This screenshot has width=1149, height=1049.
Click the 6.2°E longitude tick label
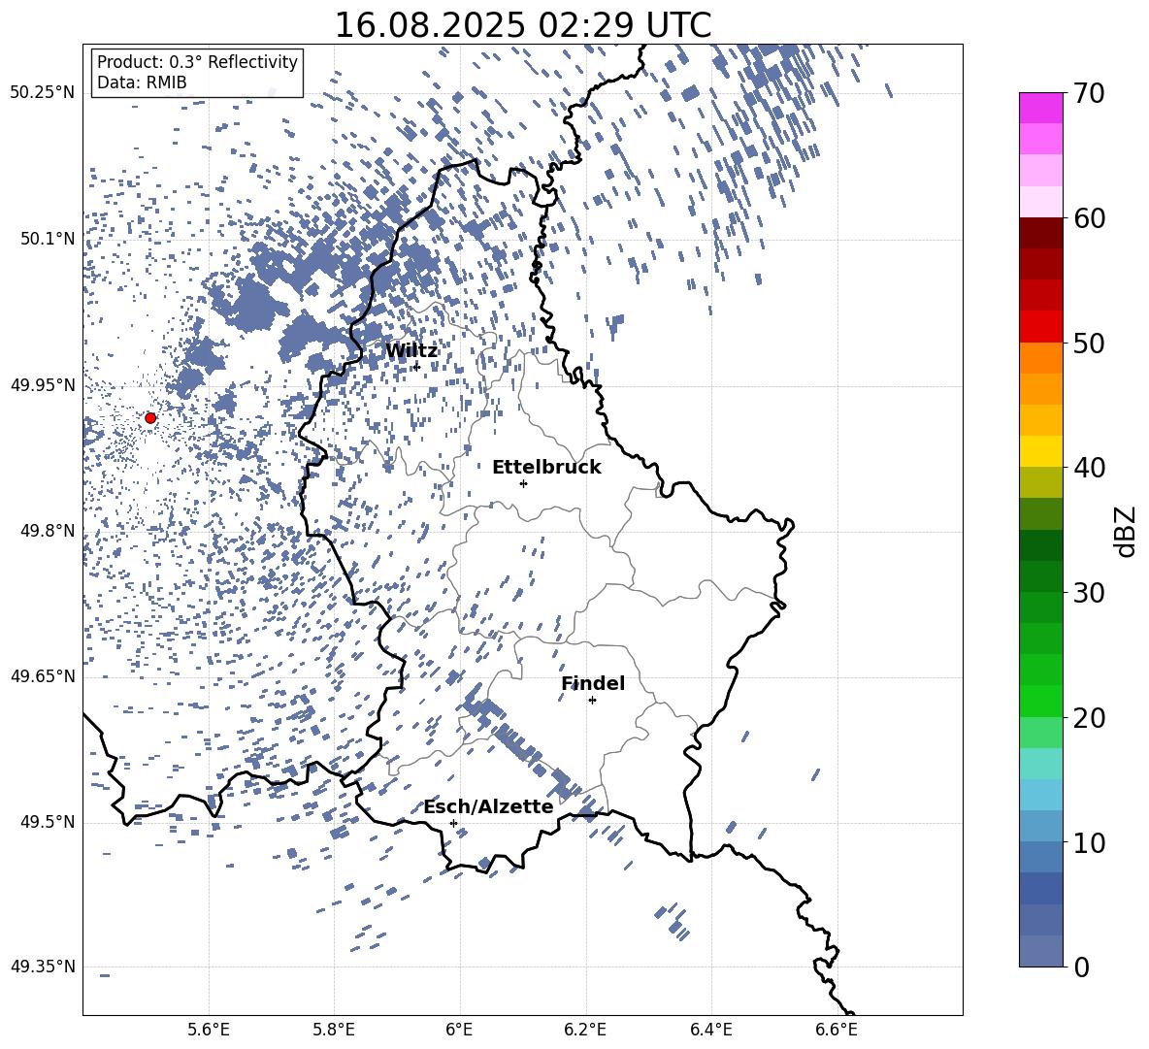coord(585,1030)
